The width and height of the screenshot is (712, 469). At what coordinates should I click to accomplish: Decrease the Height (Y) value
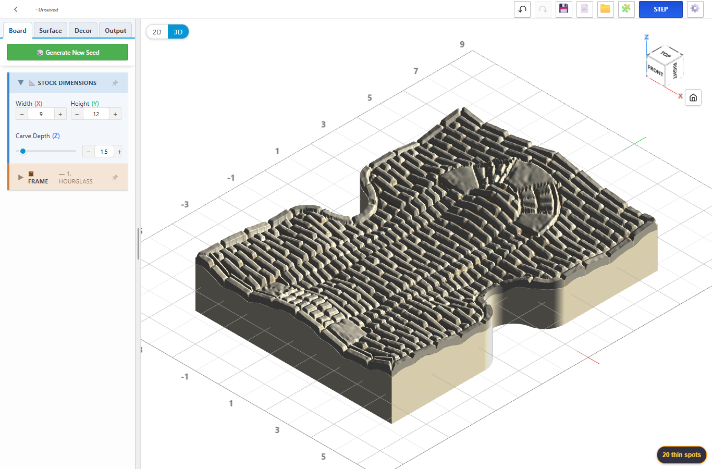click(77, 114)
